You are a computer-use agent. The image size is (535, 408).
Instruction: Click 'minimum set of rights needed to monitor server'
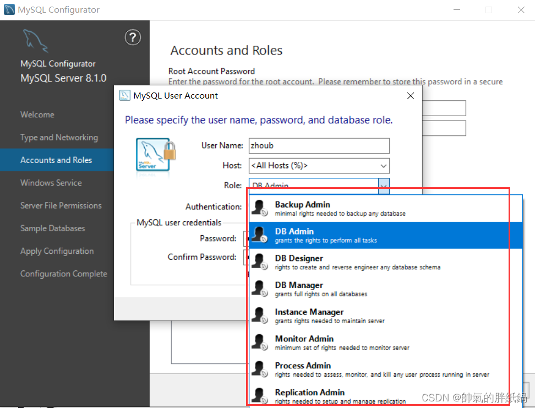(x=342, y=348)
